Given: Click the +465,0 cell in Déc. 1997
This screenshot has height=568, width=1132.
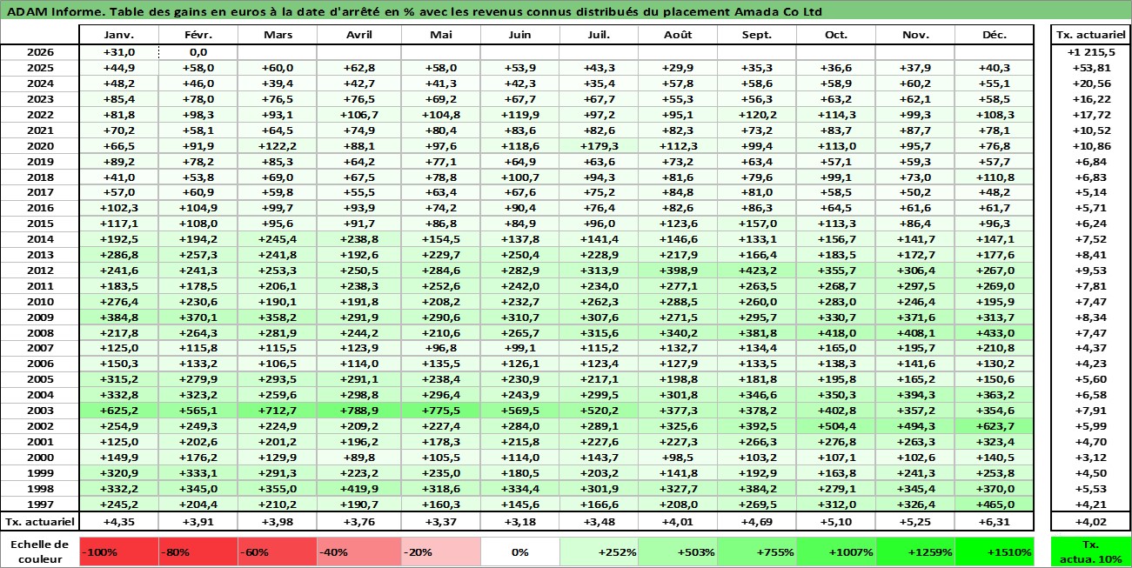Looking at the screenshot, I should (x=995, y=505).
